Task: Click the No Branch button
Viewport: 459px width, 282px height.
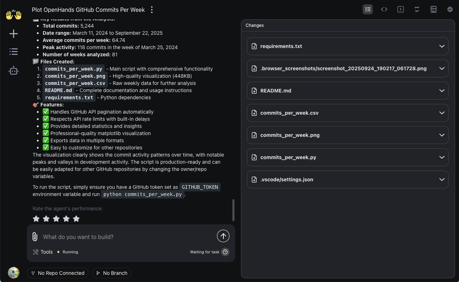Action: pos(112,273)
